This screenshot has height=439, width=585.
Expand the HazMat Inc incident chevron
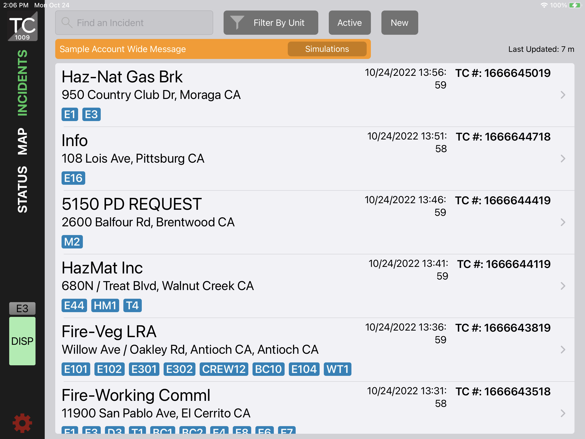(563, 286)
